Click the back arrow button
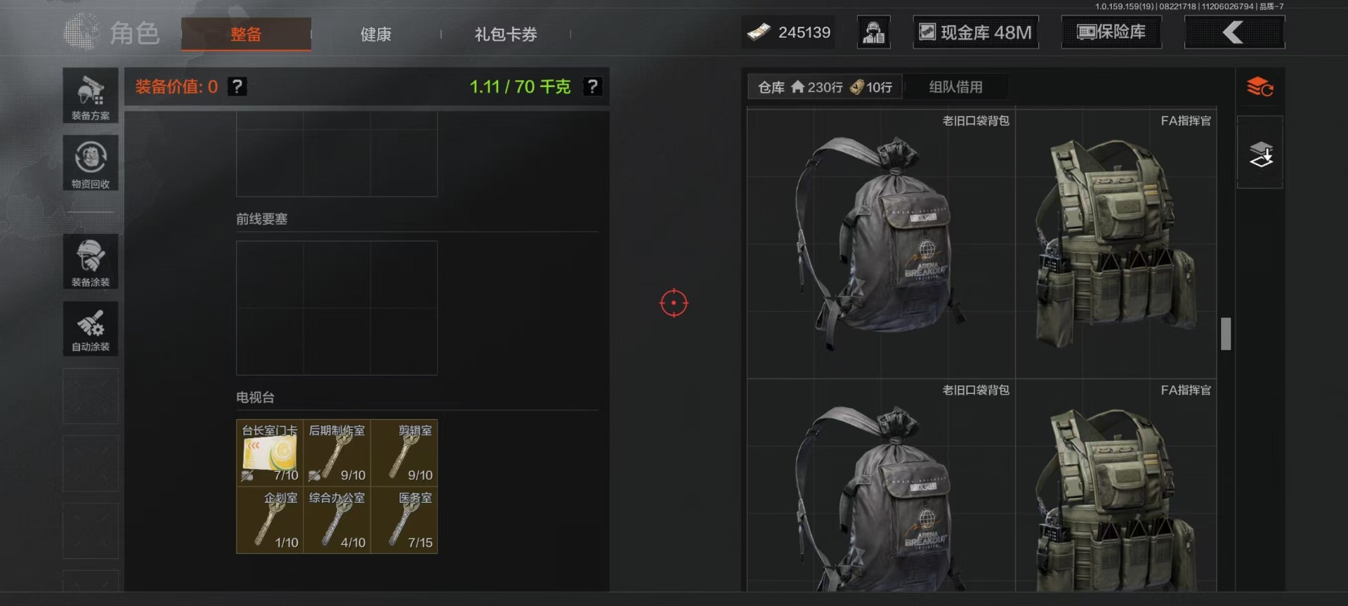This screenshot has height=606, width=1348. click(x=1234, y=32)
